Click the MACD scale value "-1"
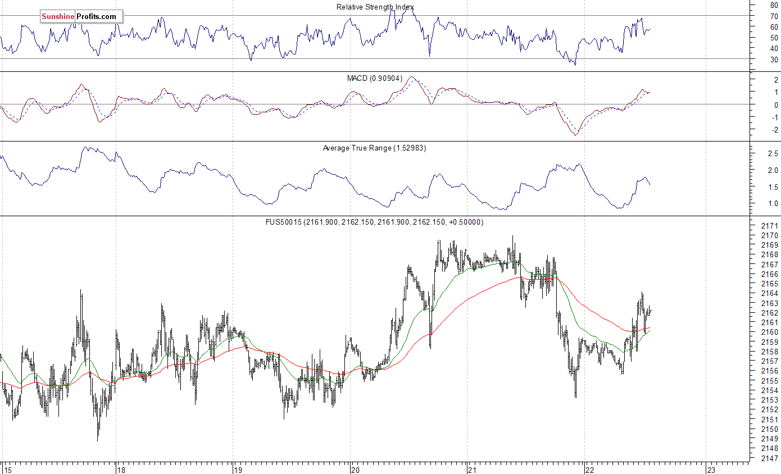This screenshot has width=781, height=474. (x=774, y=118)
